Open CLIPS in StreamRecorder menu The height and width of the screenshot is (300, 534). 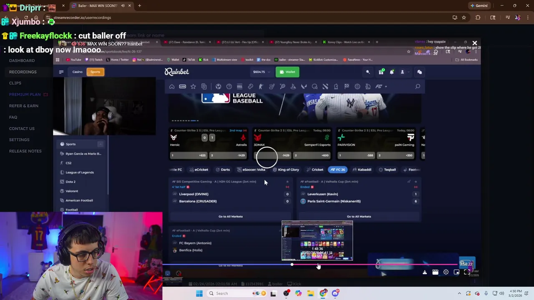[x=15, y=83]
